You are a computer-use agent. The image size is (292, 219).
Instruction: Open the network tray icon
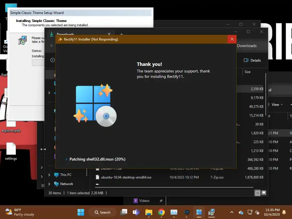pos(250,212)
